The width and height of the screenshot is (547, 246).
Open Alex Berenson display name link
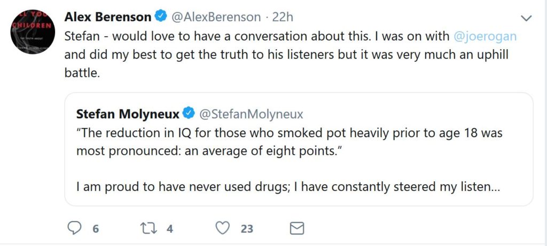[108, 17]
